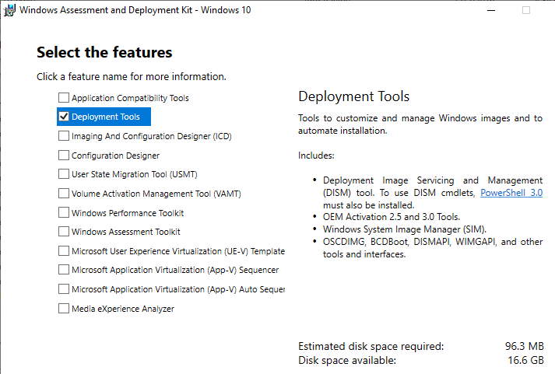The image size is (555, 374).
Task: Check the Volume Activation Management Tool box
Action: (64, 194)
